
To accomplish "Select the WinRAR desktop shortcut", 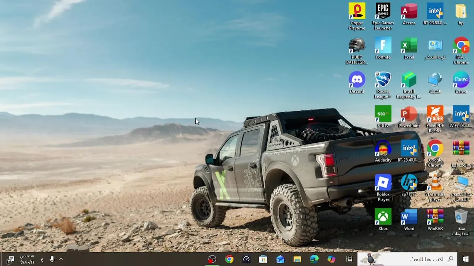I will (x=435, y=220).
